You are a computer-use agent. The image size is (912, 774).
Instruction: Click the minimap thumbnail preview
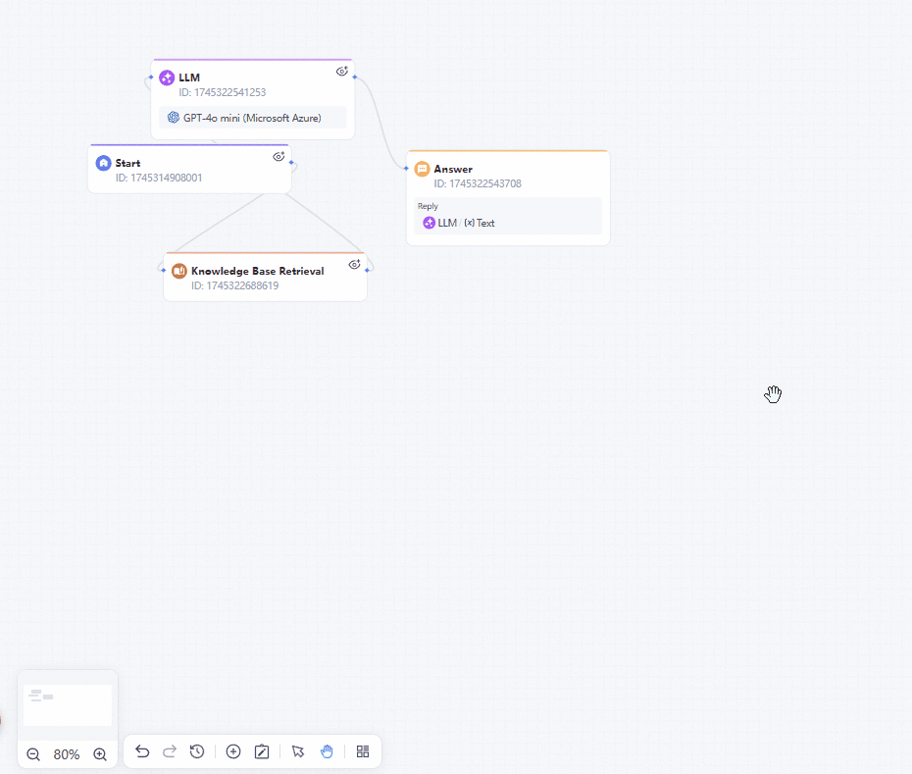[68, 704]
